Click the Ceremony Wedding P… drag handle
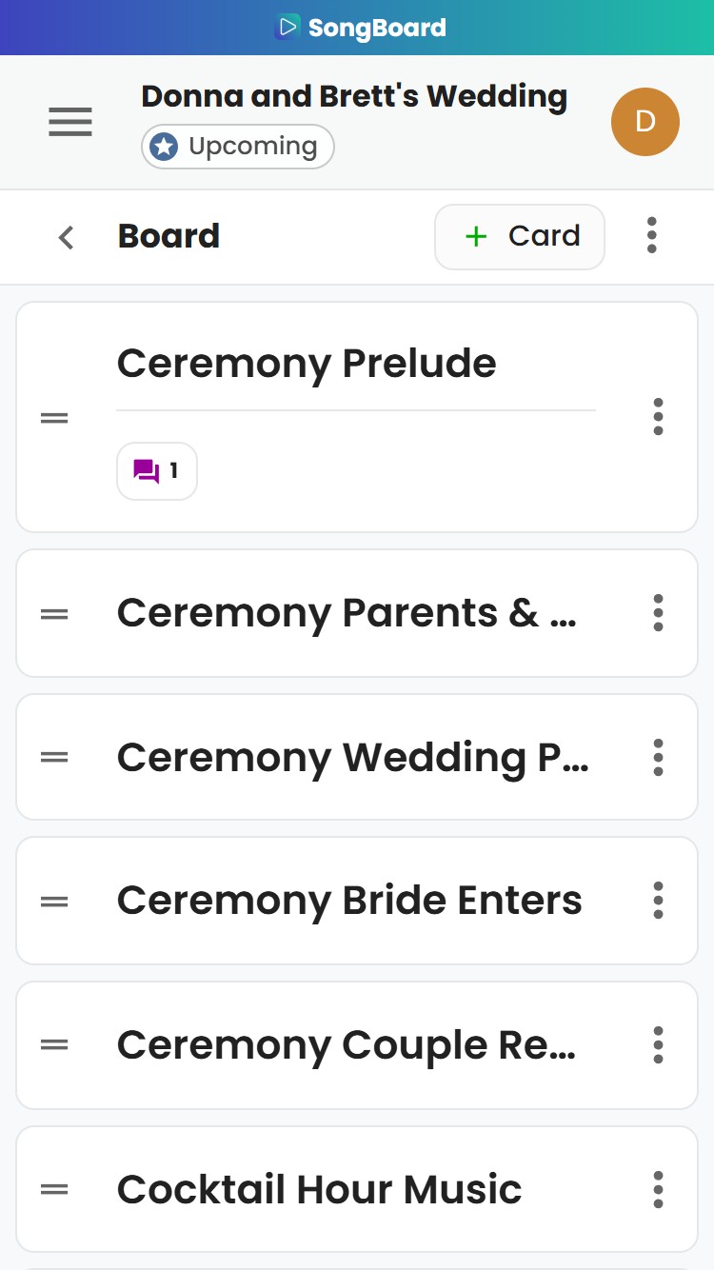The height and width of the screenshot is (1270, 714). tap(54, 757)
